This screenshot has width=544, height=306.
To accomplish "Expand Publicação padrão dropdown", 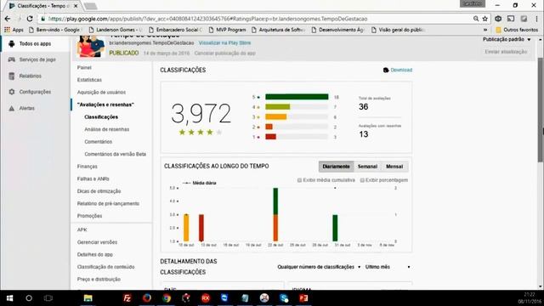I will click(x=507, y=40).
